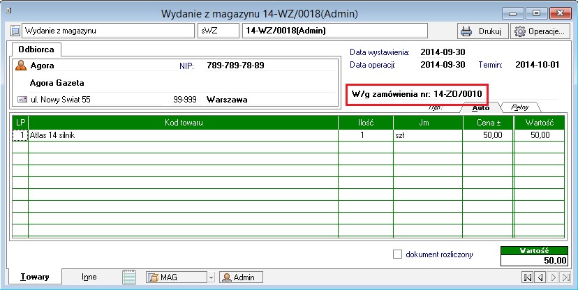The height and width of the screenshot is (290, 578).
Task: Jump to last document navigation arrow
Action: (x=566, y=277)
